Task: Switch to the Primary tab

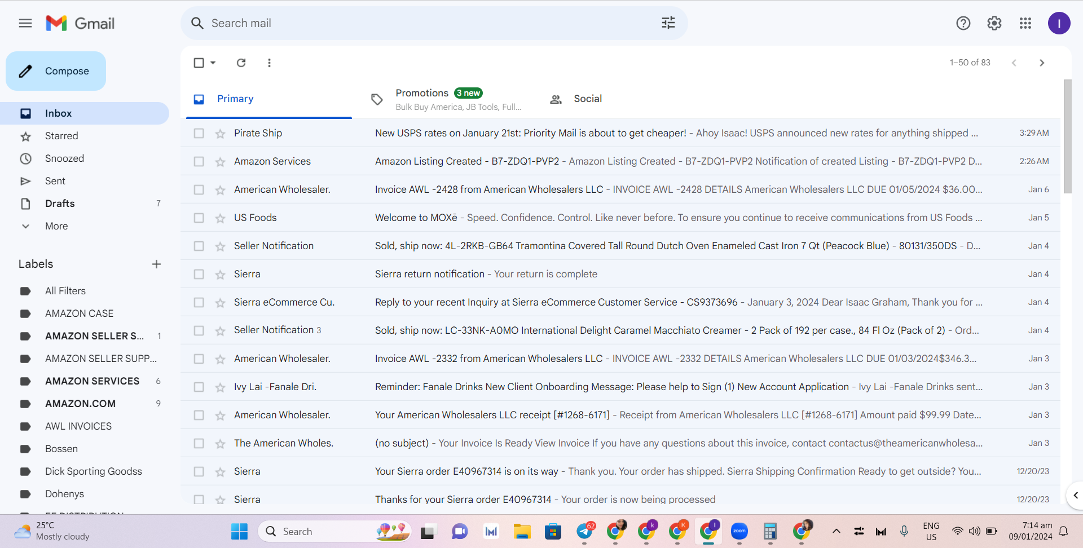Action: [x=269, y=99]
